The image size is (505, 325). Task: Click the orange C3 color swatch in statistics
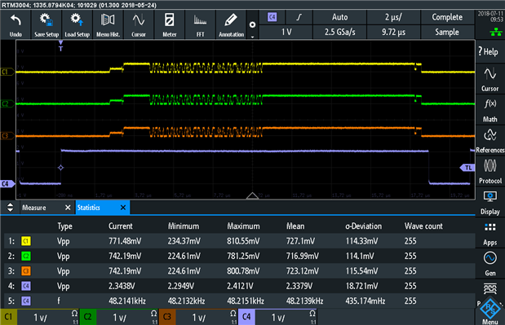coord(26,271)
